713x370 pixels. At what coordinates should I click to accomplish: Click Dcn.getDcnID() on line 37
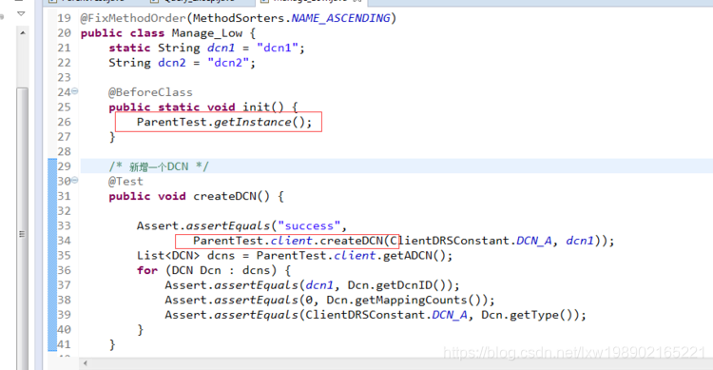coord(400,285)
